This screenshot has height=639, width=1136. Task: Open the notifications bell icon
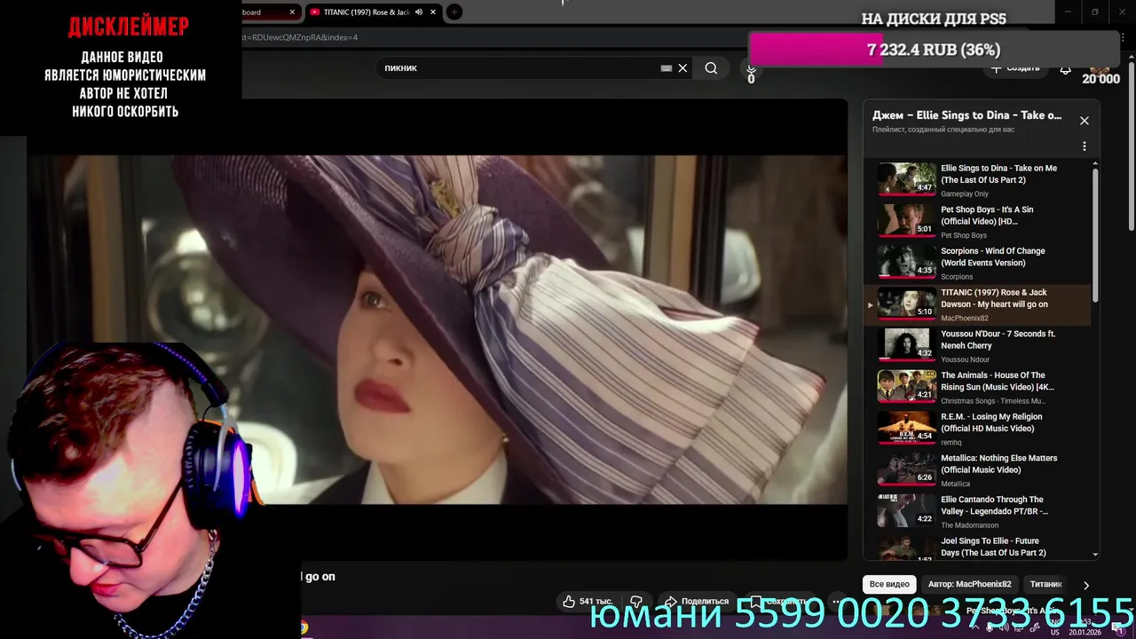[x=1065, y=68]
